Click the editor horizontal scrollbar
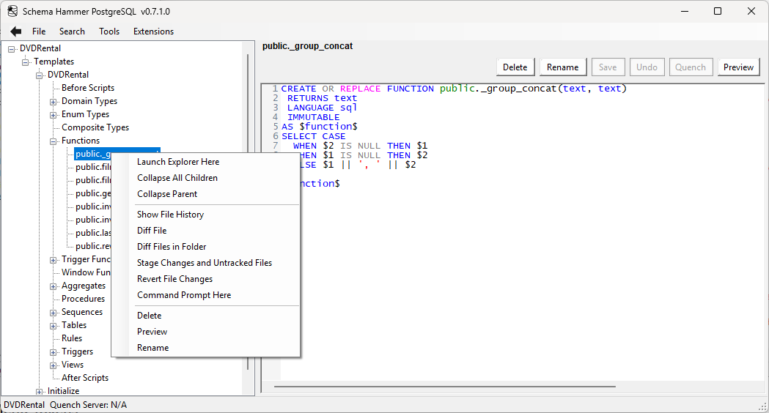Image resolution: width=769 pixels, height=413 pixels. (x=444, y=387)
